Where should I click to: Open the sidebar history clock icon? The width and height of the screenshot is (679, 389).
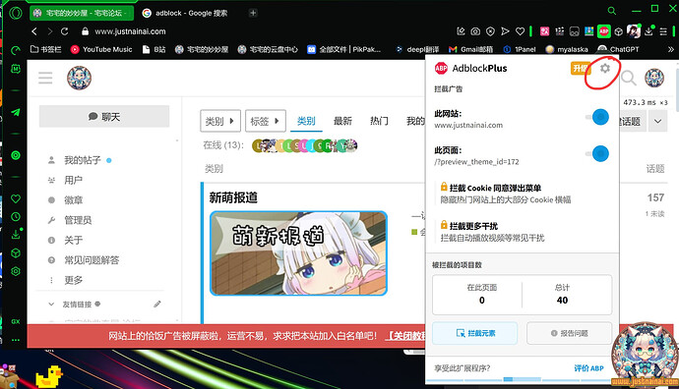pos(16,216)
